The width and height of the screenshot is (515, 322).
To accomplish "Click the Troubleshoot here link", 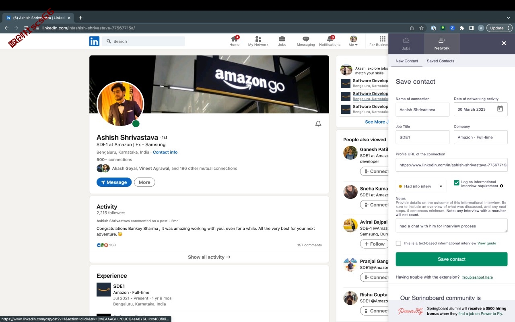I will (477, 277).
